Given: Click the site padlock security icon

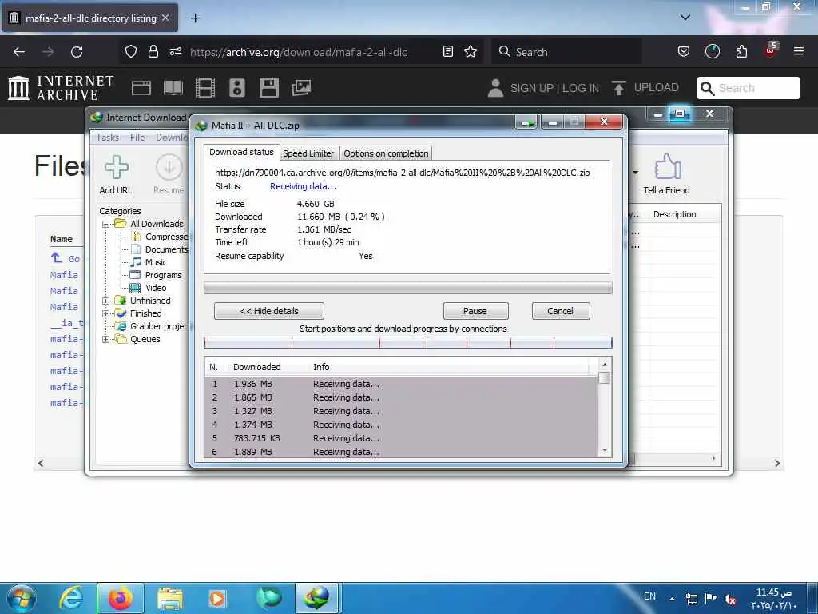Looking at the screenshot, I should coord(153,51).
